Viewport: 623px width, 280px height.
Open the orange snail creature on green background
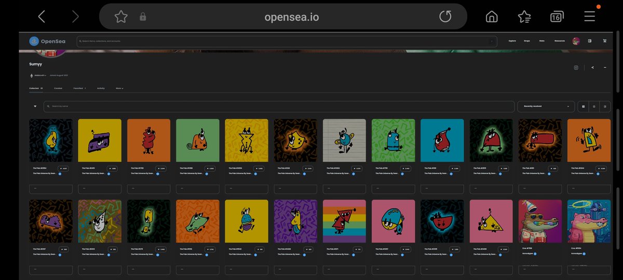tap(198, 141)
